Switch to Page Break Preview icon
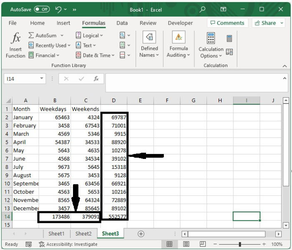292x250 pixels. pyautogui.click(x=202, y=244)
